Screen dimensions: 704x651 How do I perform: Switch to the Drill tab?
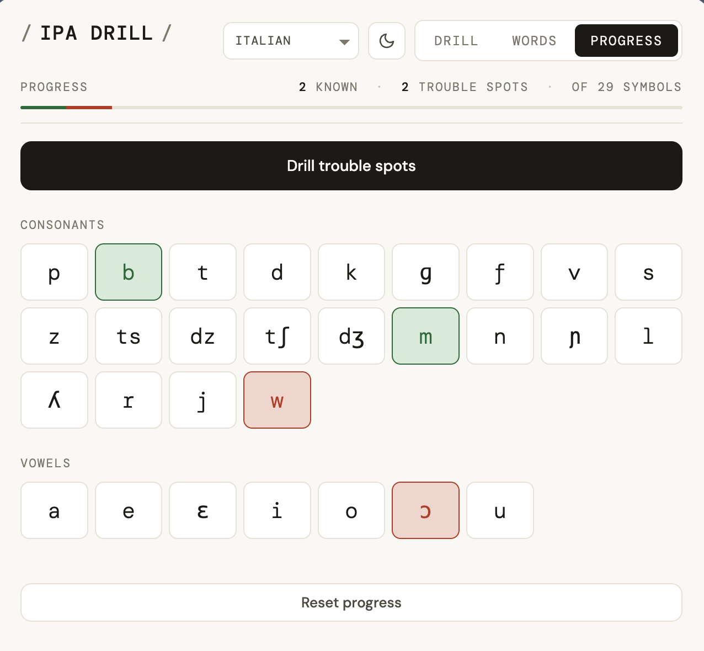click(456, 41)
